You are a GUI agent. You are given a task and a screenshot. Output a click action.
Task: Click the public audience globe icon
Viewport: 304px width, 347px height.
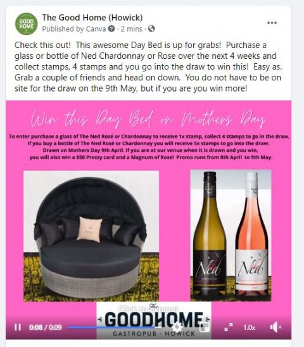point(151,29)
